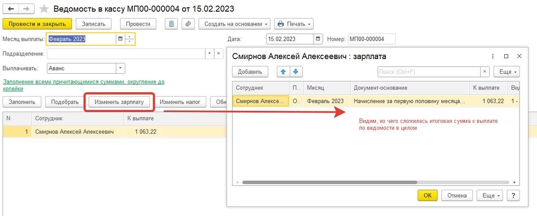The height and width of the screenshot is (216, 537).
Task: Open the document movements report icon
Action: pos(171,24)
